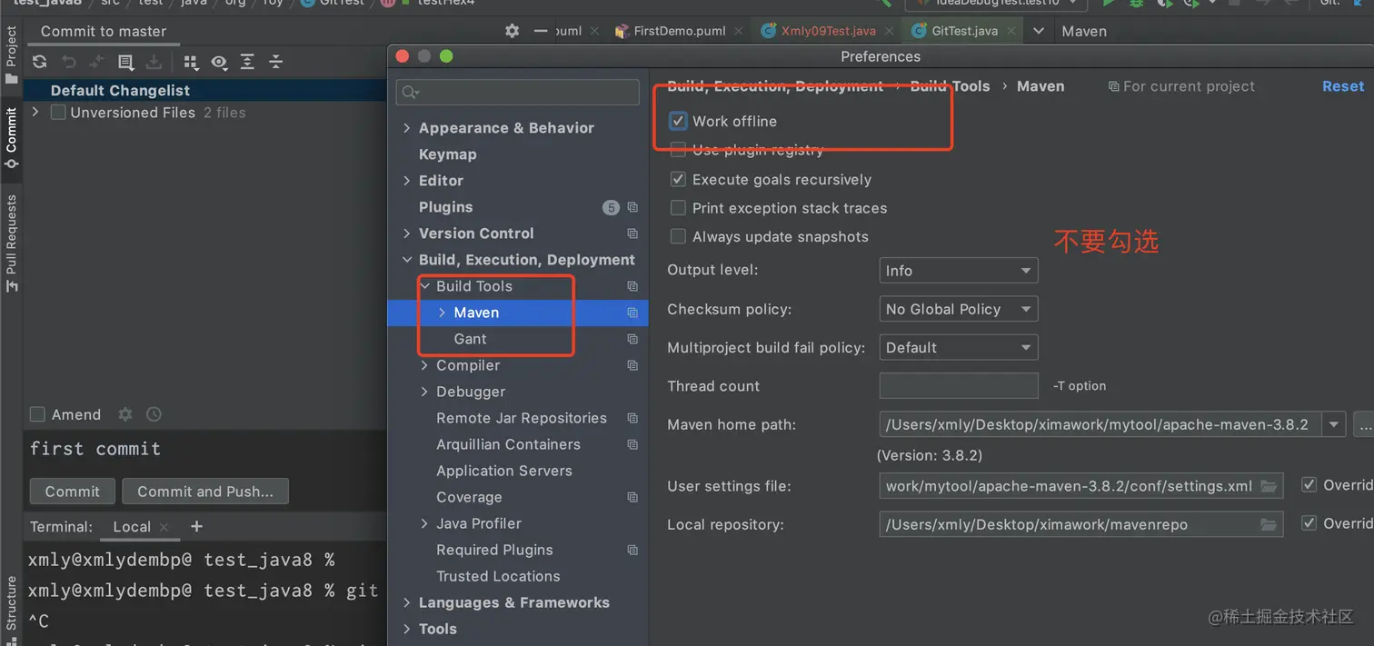The height and width of the screenshot is (646, 1374).
Task: Click the Collapse All icon in Commit toolbar
Action: 276,62
